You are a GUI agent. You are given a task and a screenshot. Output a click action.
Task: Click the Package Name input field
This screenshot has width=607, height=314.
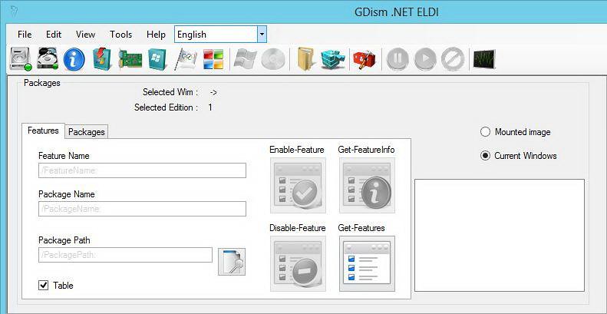[142, 209]
